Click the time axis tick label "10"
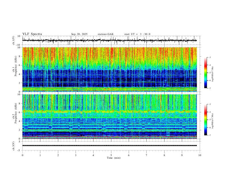This screenshot has height=174, width=225. click(x=200, y=155)
